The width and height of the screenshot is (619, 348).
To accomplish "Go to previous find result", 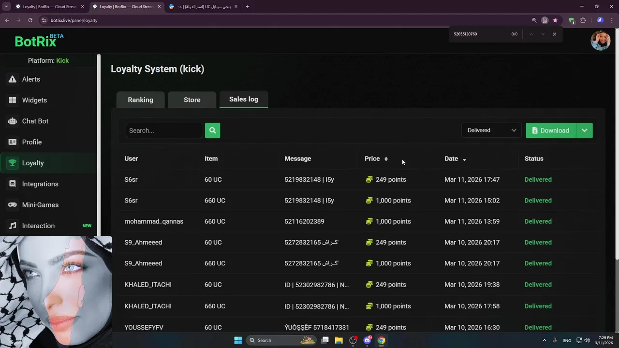I will [x=531, y=34].
